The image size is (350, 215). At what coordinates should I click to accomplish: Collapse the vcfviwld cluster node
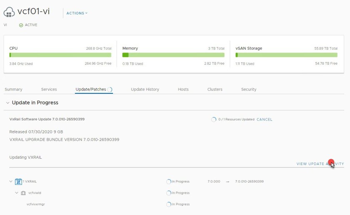[17, 193]
